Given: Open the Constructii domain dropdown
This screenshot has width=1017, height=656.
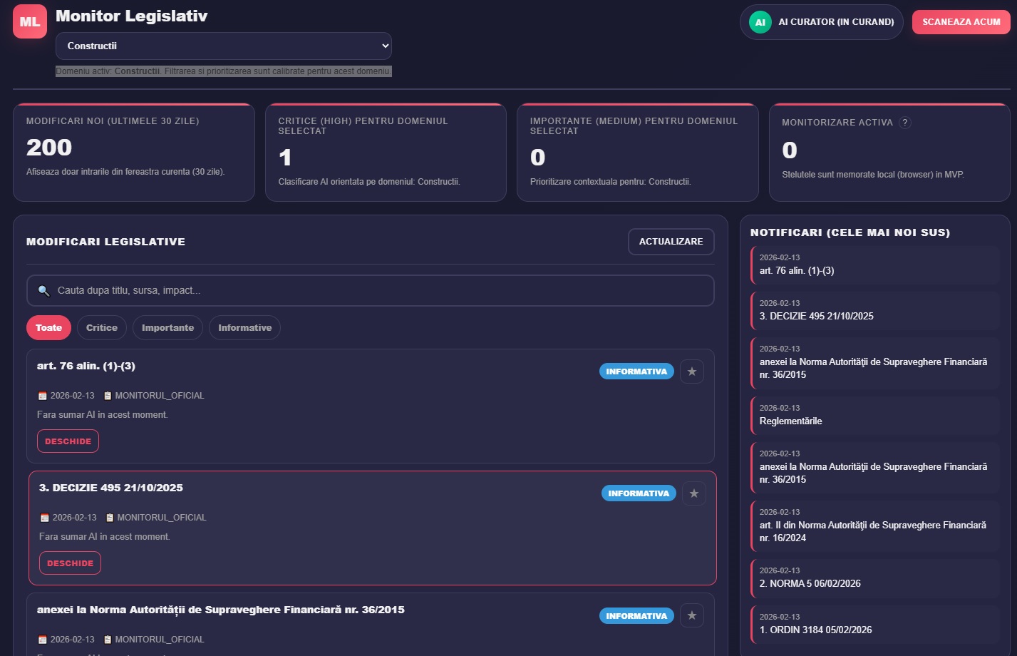Looking at the screenshot, I should coord(224,46).
